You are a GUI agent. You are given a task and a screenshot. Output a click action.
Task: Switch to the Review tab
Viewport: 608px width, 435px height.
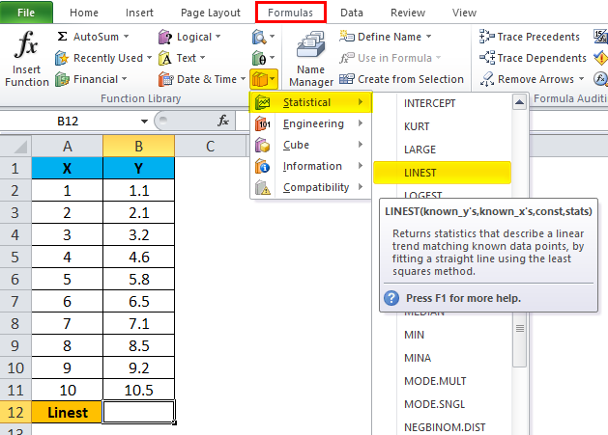click(x=408, y=13)
